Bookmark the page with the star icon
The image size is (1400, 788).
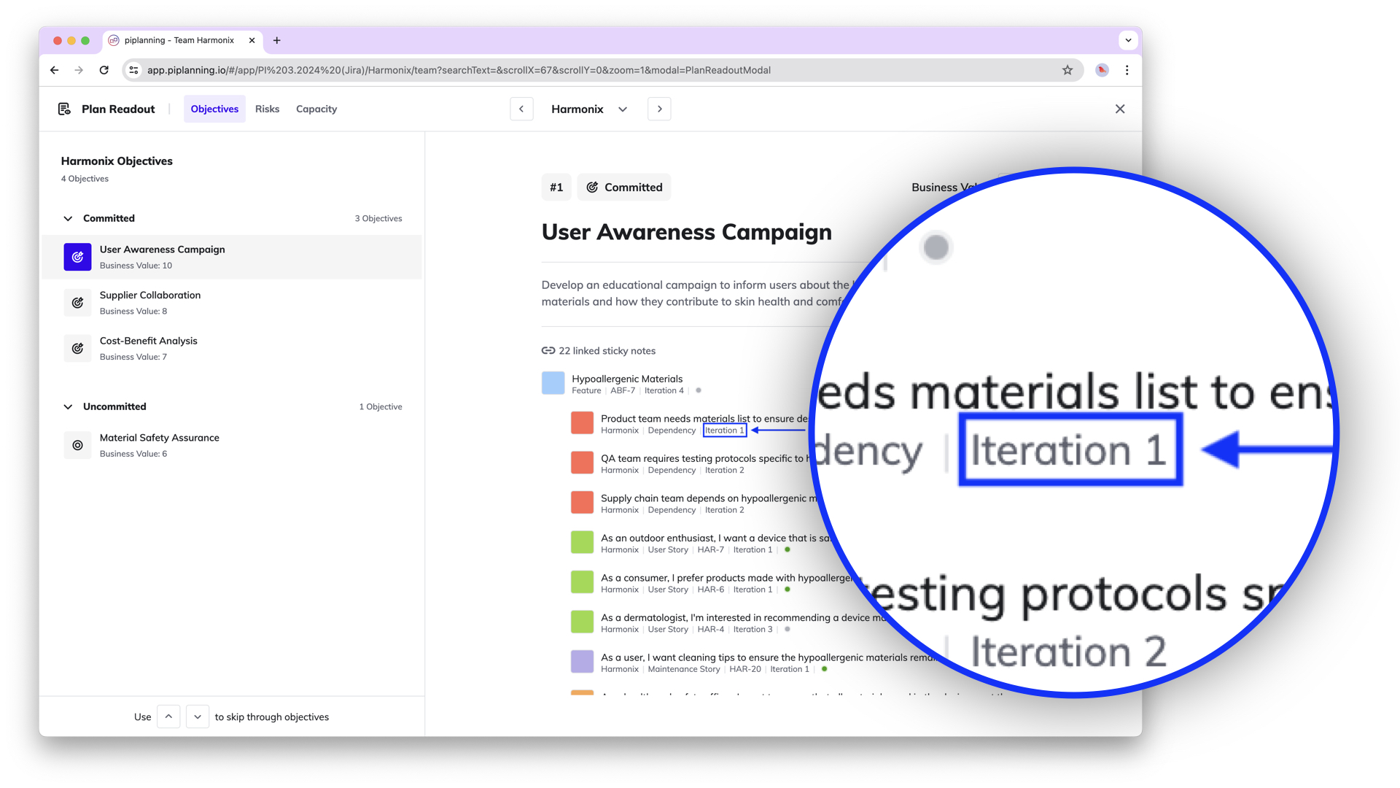1067,70
